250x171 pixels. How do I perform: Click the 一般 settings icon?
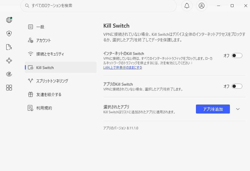[31, 27]
